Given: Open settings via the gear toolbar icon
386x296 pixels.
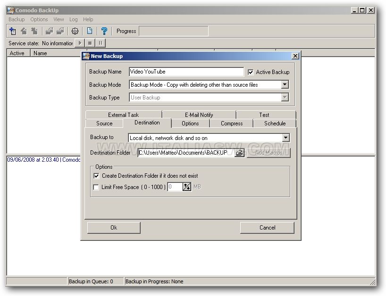Looking at the screenshot, I should tap(75, 31).
